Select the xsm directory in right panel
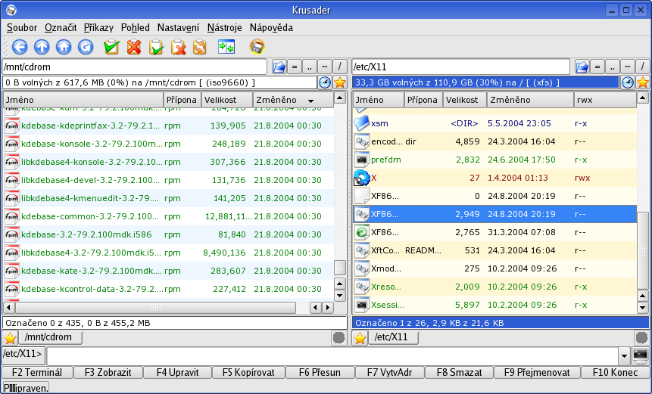 [494, 123]
